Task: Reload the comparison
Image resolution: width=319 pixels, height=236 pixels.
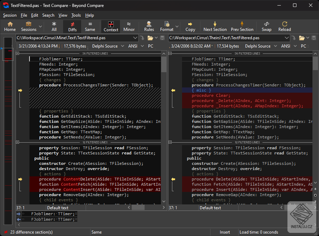Action: 284,26
